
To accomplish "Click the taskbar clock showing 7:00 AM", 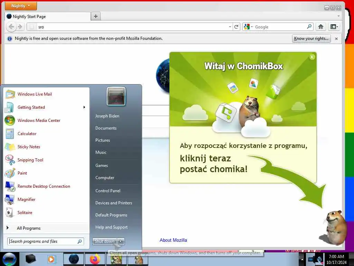I will click(336, 259).
